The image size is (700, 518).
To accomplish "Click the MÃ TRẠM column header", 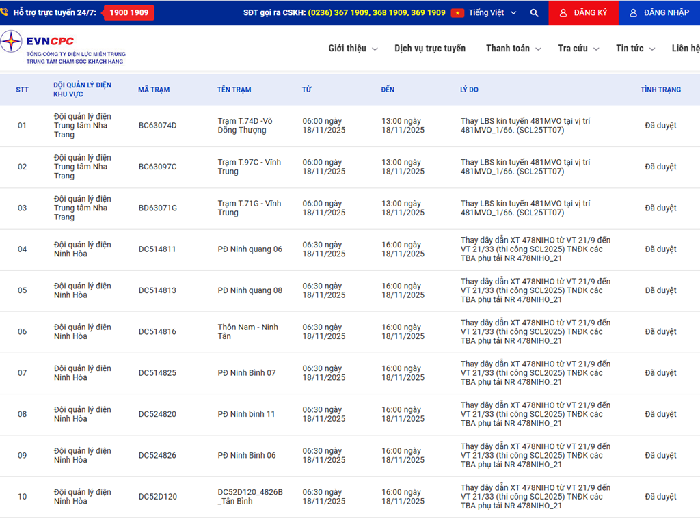I will click(154, 90).
